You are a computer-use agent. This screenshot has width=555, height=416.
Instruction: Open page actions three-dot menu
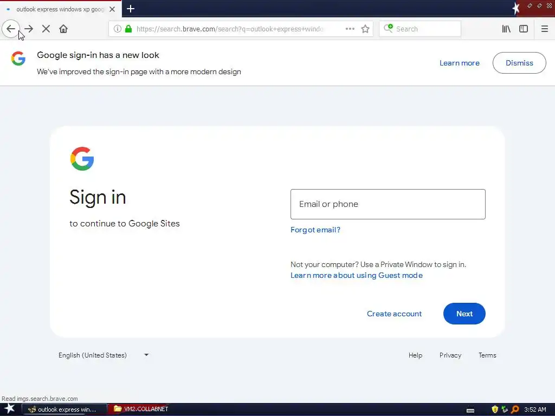(350, 29)
